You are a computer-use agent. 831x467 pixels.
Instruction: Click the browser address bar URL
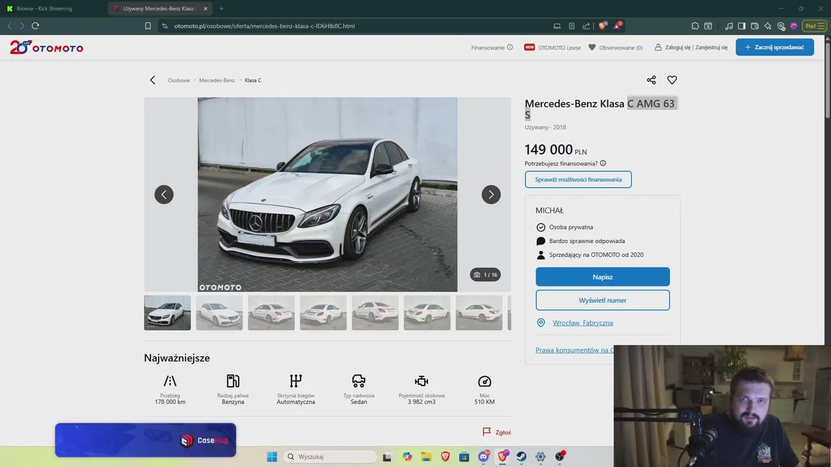tap(264, 26)
